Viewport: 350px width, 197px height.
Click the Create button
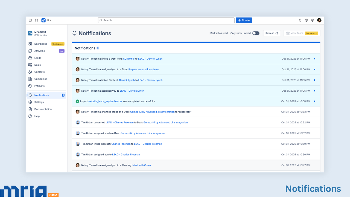pyautogui.click(x=244, y=20)
